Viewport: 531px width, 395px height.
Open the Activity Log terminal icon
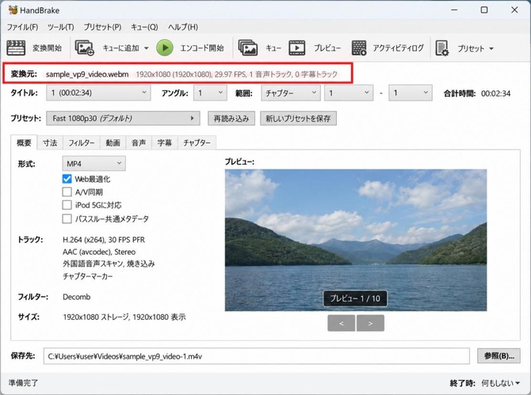pos(359,48)
